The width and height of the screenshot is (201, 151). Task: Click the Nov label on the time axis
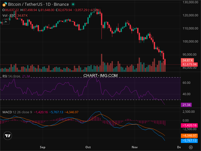[x=135, y=147]
